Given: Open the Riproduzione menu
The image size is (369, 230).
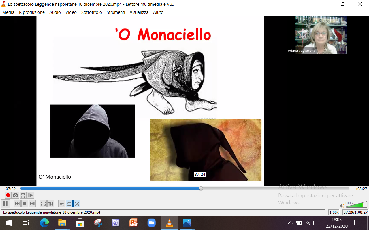Looking at the screenshot, I should (32, 12).
